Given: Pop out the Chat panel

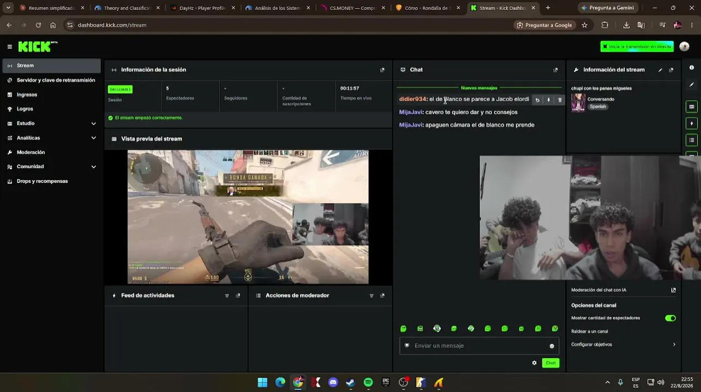Looking at the screenshot, I should (x=555, y=70).
